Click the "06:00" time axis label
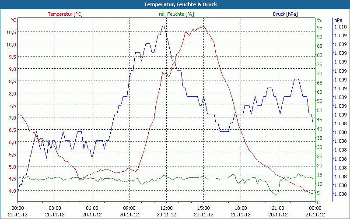 92,208
